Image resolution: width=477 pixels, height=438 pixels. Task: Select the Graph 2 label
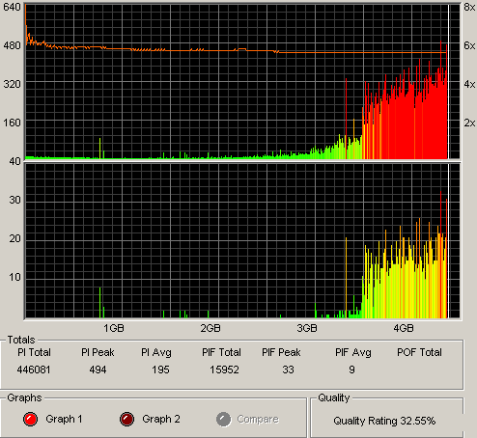[161, 419]
